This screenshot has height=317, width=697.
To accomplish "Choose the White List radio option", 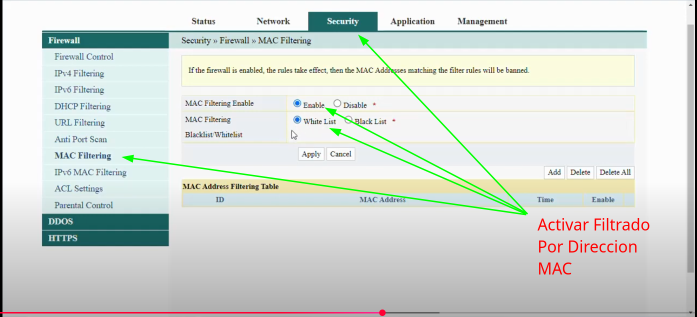I will click(297, 120).
